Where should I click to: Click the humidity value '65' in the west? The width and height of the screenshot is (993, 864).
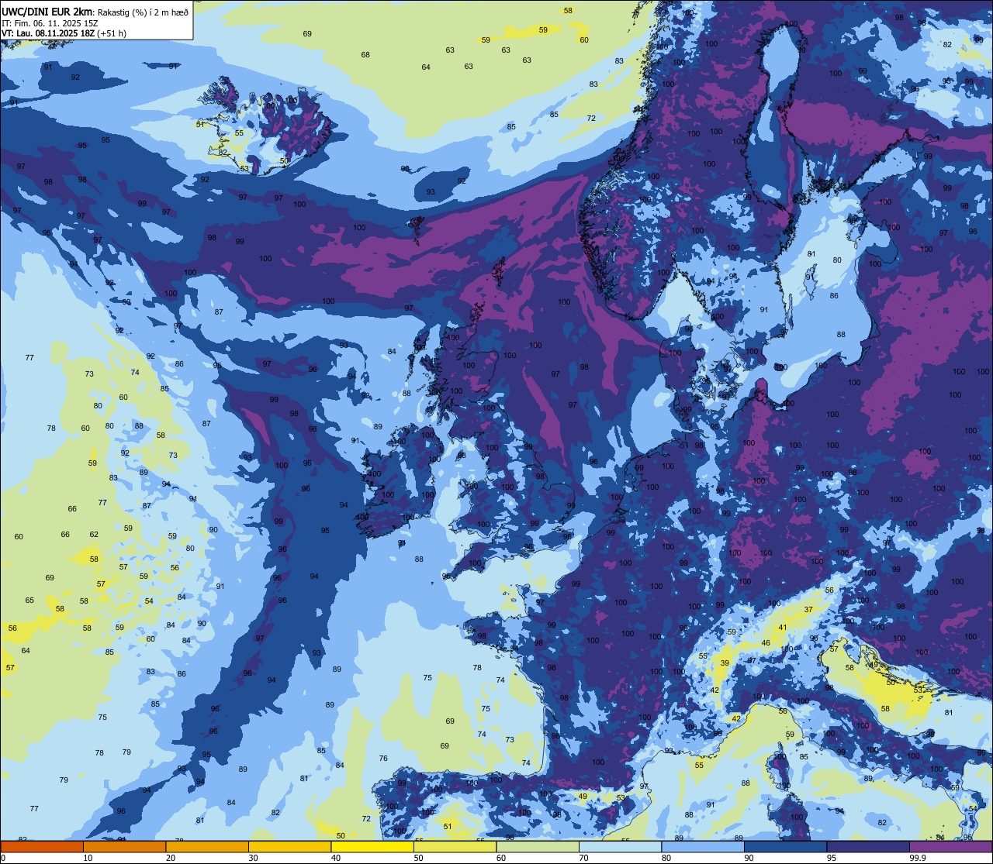(29, 601)
